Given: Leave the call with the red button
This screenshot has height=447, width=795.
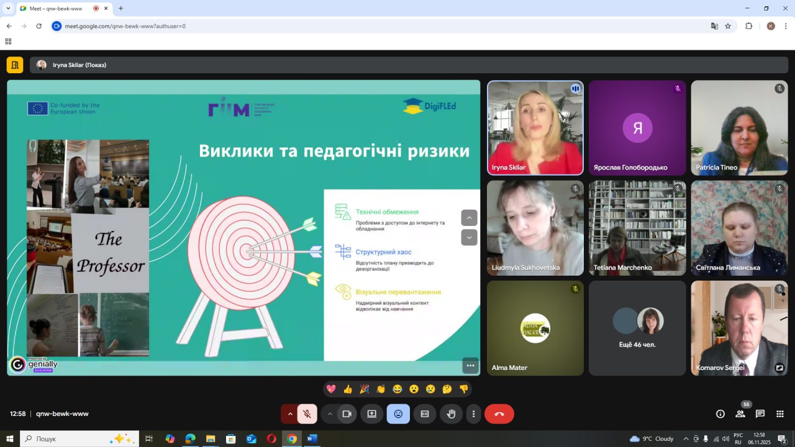Looking at the screenshot, I should click(499, 414).
